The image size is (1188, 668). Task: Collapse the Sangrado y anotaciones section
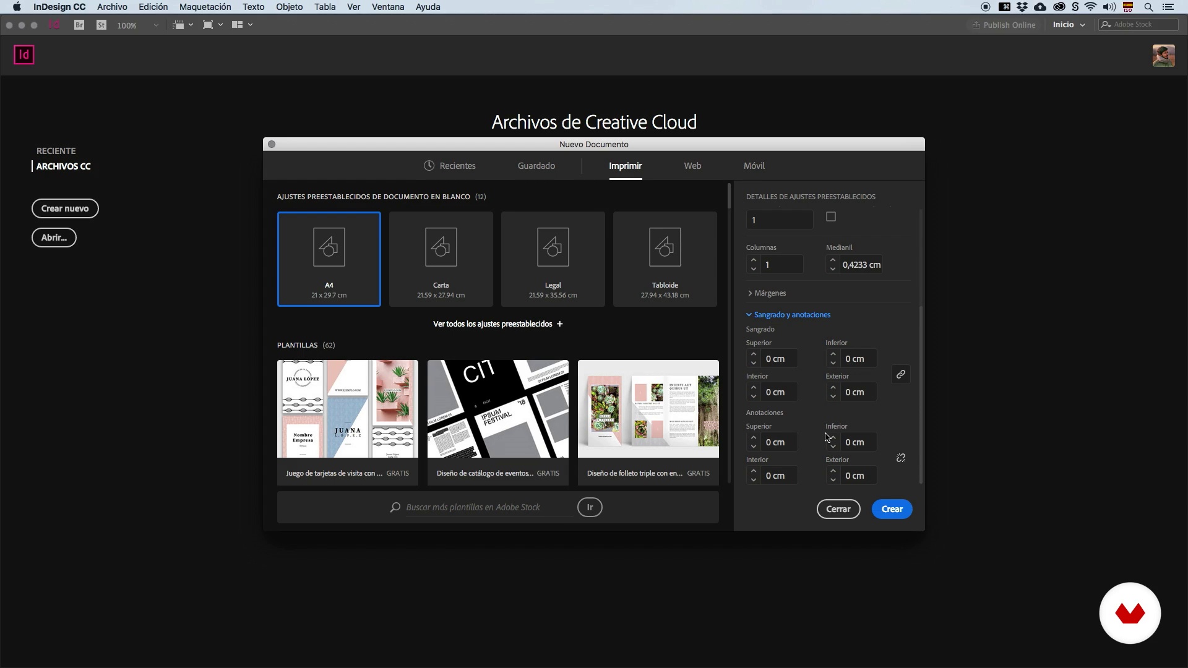[x=789, y=315]
